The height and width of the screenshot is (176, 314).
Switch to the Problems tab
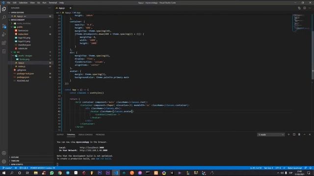pyautogui.click(x=100, y=135)
